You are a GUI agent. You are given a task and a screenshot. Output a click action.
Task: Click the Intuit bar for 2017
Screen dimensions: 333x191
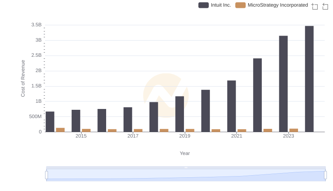pyautogui.click(x=128, y=120)
